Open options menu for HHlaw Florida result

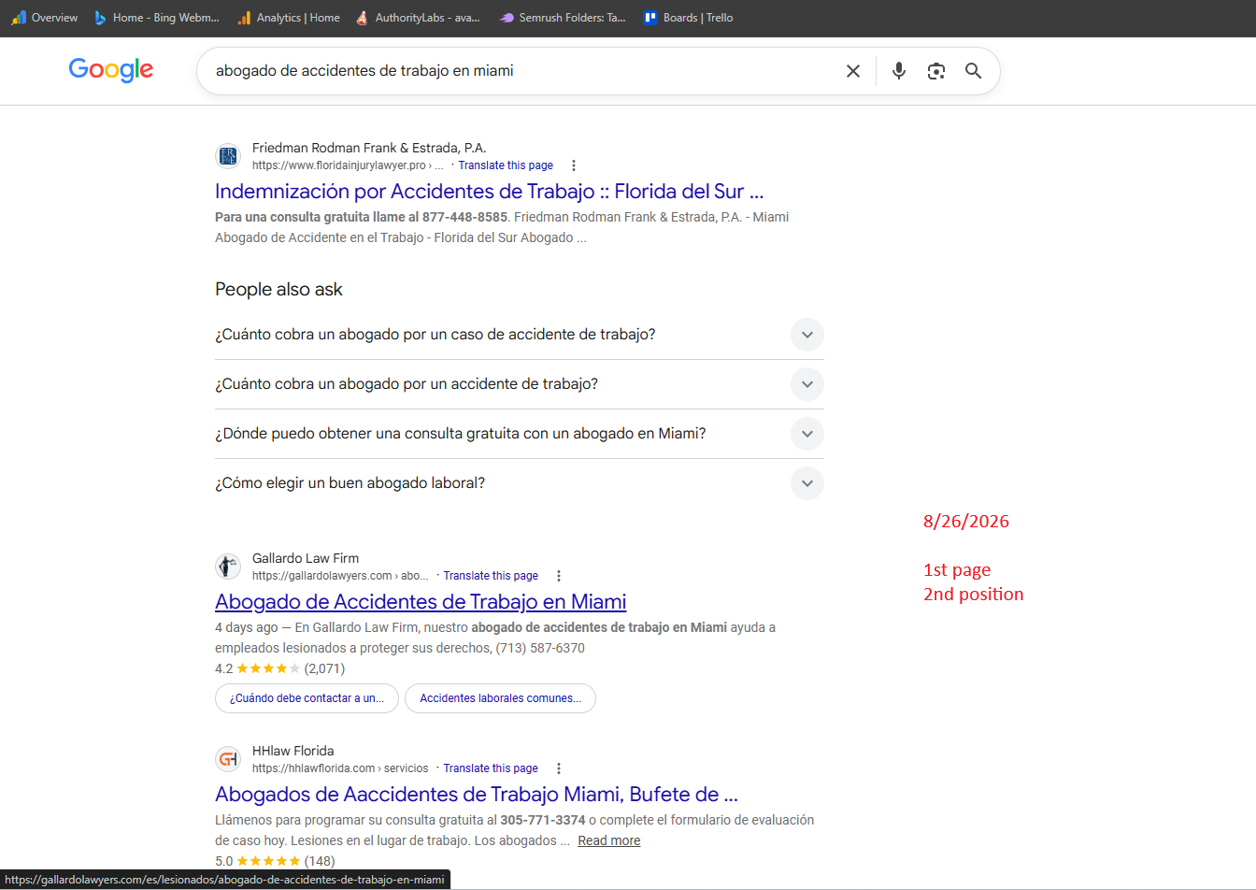559,768
